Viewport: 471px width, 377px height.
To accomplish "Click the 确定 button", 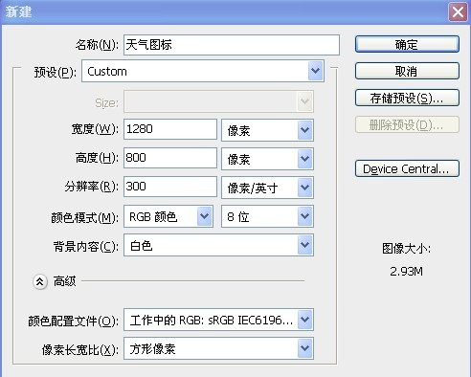I will [x=407, y=44].
